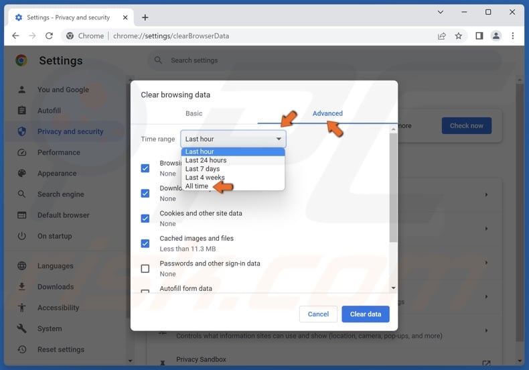
Task: Uncheck Cookies and other site data checkbox
Action: (145, 219)
